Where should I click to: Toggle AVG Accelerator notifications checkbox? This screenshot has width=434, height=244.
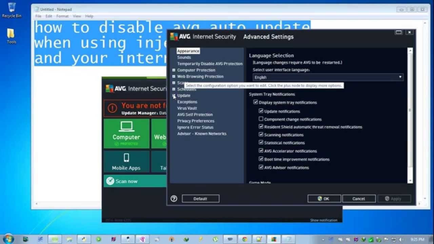click(x=261, y=151)
